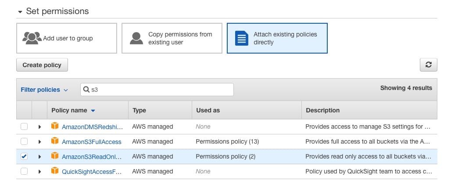This screenshot has height=191, width=451.
Task: Check the AmazonDMSRedshift policy checkbox
Action: 24,126
